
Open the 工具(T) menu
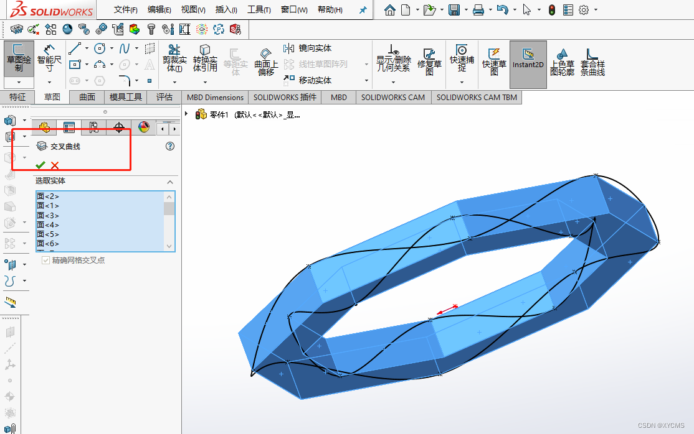(x=259, y=10)
